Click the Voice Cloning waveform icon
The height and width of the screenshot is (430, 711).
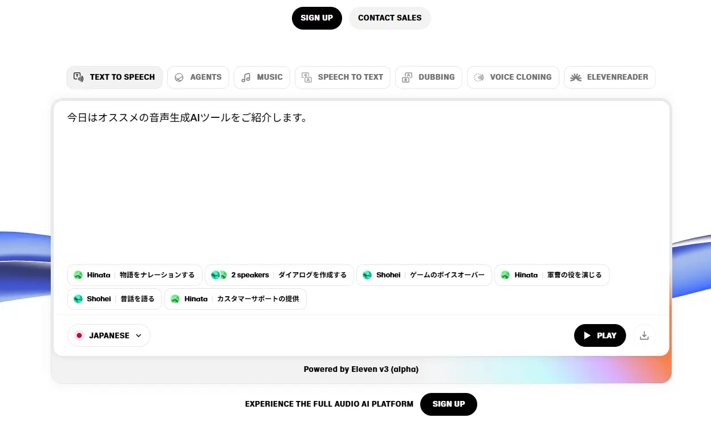pos(479,77)
